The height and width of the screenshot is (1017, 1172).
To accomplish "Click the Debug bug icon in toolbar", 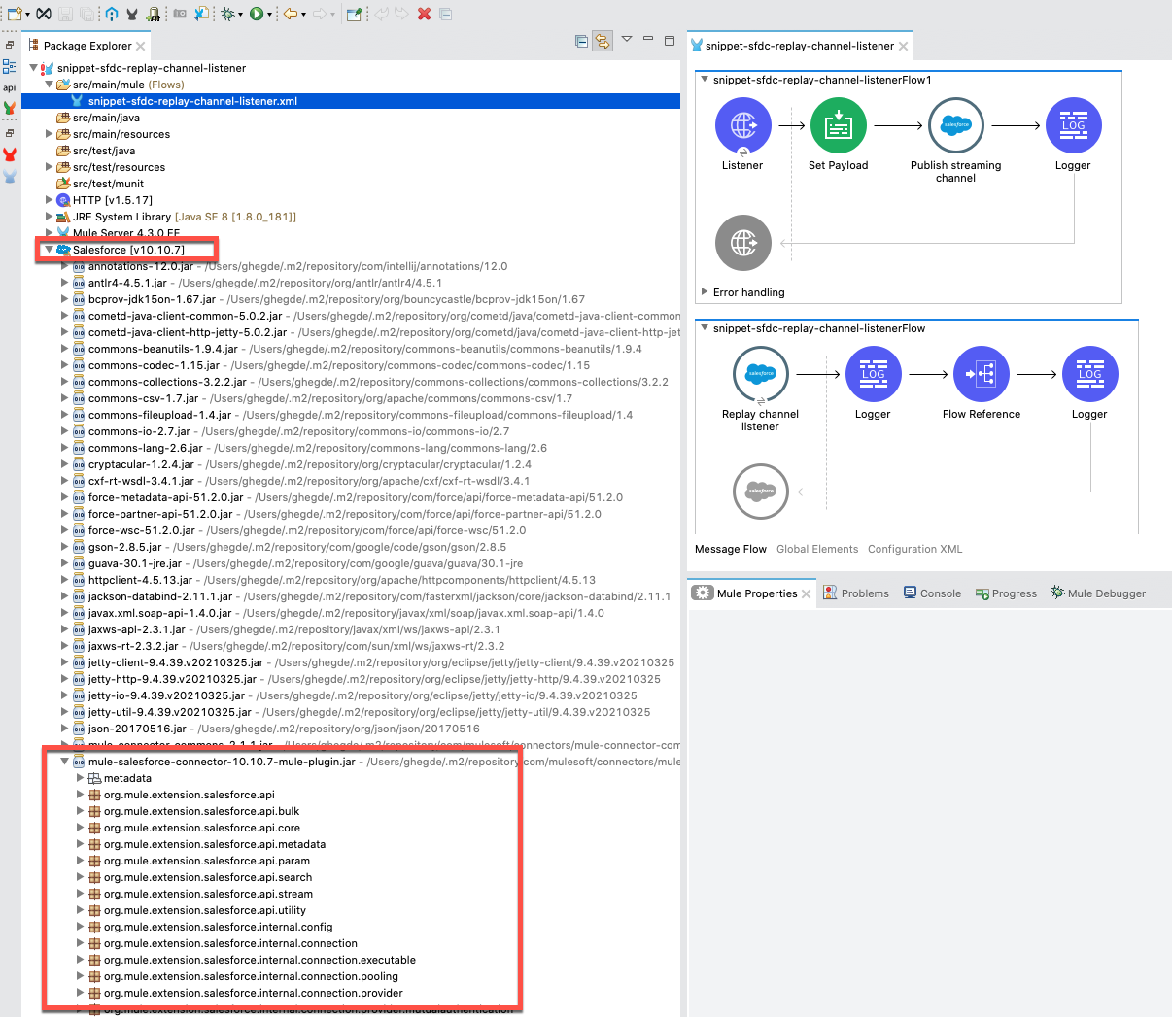I will point(227,14).
